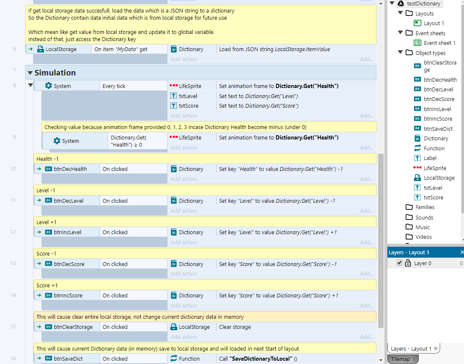Close the Tilemap tab
The width and height of the screenshot is (464, 364).
point(414,359)
